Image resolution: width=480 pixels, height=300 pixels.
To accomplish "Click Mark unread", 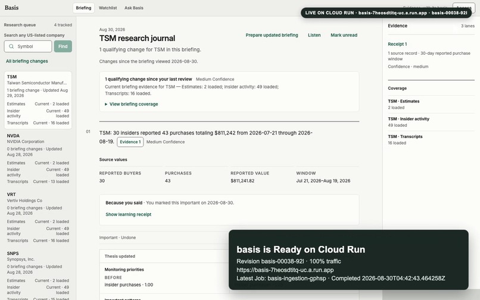I will click(x=344, y=35).
